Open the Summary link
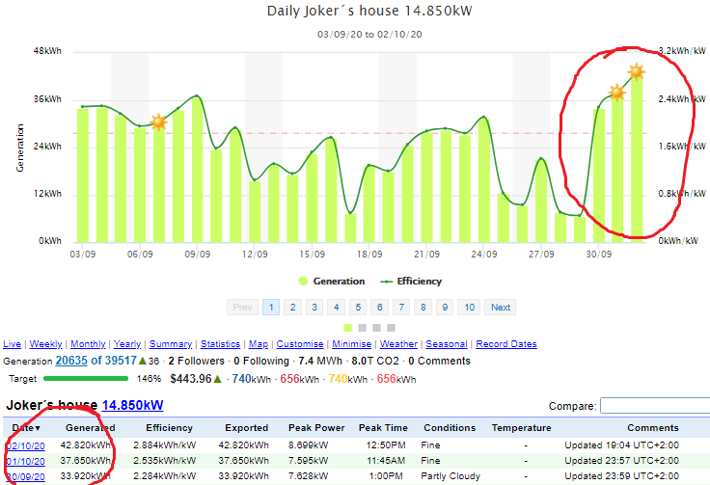This screenshot has height=485, width=710. click(x=171, y=344)
